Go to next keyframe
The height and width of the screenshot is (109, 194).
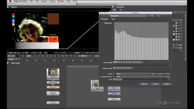pyautogui.click(x=69, y=56)
